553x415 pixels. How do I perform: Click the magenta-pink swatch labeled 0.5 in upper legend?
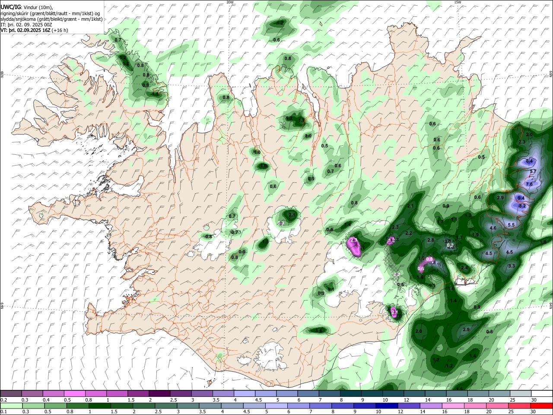pyautogui.click(x=75, y=393)
